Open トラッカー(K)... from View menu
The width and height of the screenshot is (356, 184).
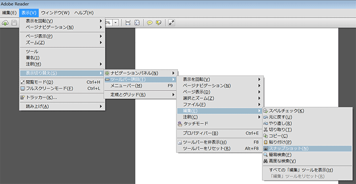point(62,98)
